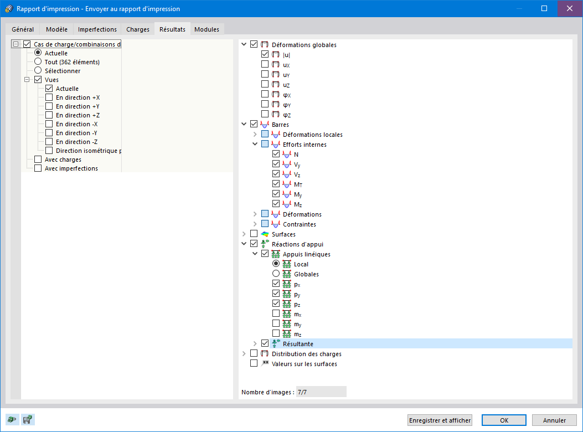The image size is (583, 432).
Task: Check the En direction -Z checkbox
Action: (49, 141)
